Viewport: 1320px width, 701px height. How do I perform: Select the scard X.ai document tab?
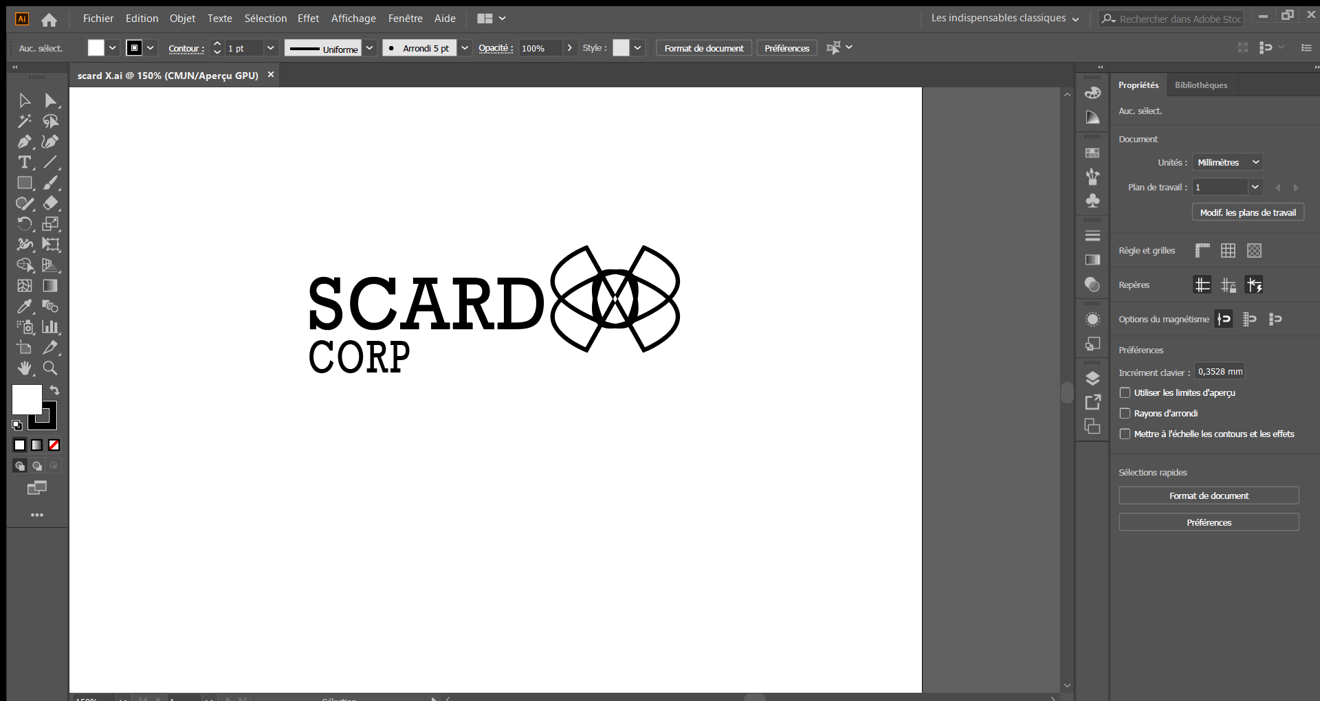click(x=168, y=76)
